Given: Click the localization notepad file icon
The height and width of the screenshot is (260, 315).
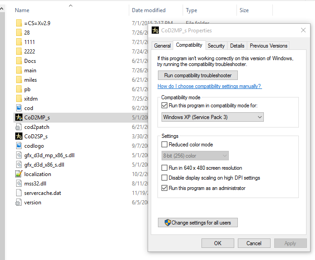Looking at the screenshot, I should click(x=19, y=174).
